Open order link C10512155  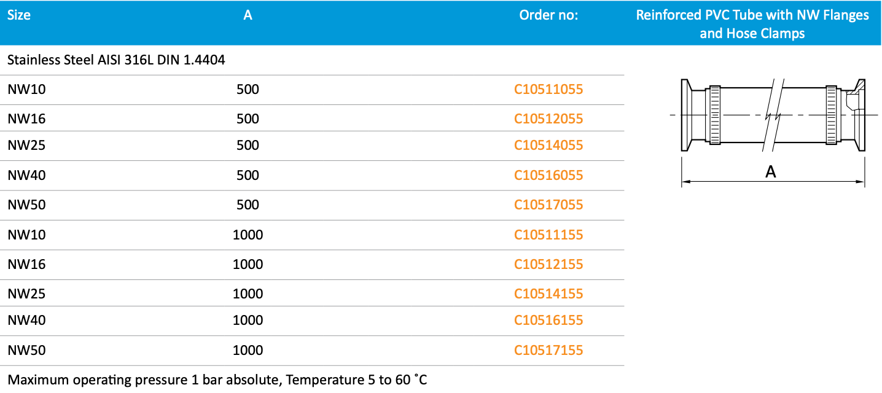point(548,264)
